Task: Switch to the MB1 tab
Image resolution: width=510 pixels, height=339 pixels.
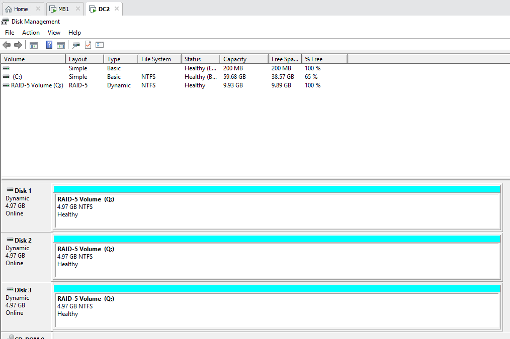Action: [64, 9]
